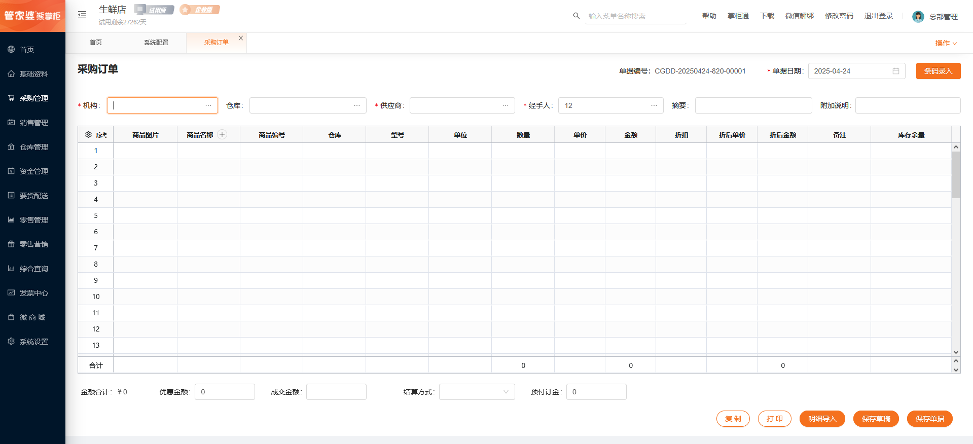Click the 单价 column header

click(580, 135)
